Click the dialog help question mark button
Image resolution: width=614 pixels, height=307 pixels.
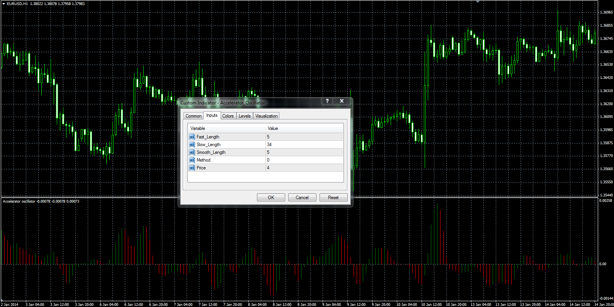[327, 101]
